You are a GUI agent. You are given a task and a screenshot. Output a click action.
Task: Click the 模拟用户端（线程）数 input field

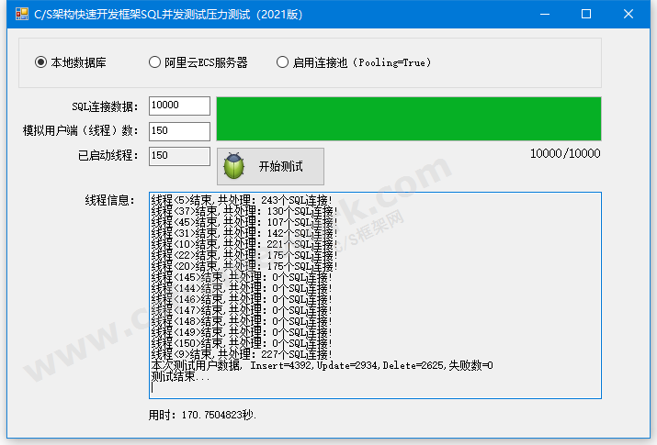pyautogui.click(x=179, y=131)
